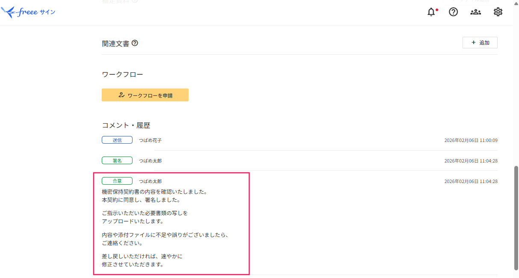Click the name つばめ花子 in history
The height and width of the screenshot is (278, 519).
[150, 140]
